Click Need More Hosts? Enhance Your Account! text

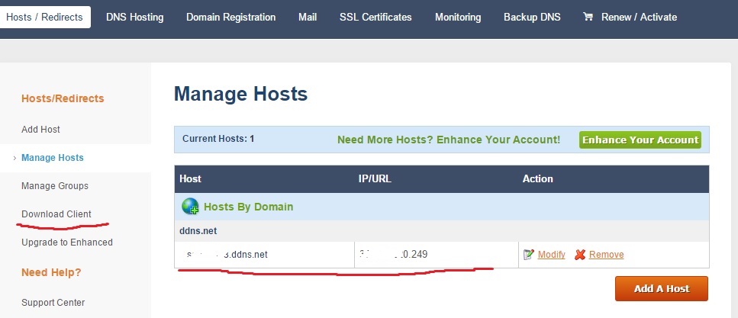(x=449, y=140)
